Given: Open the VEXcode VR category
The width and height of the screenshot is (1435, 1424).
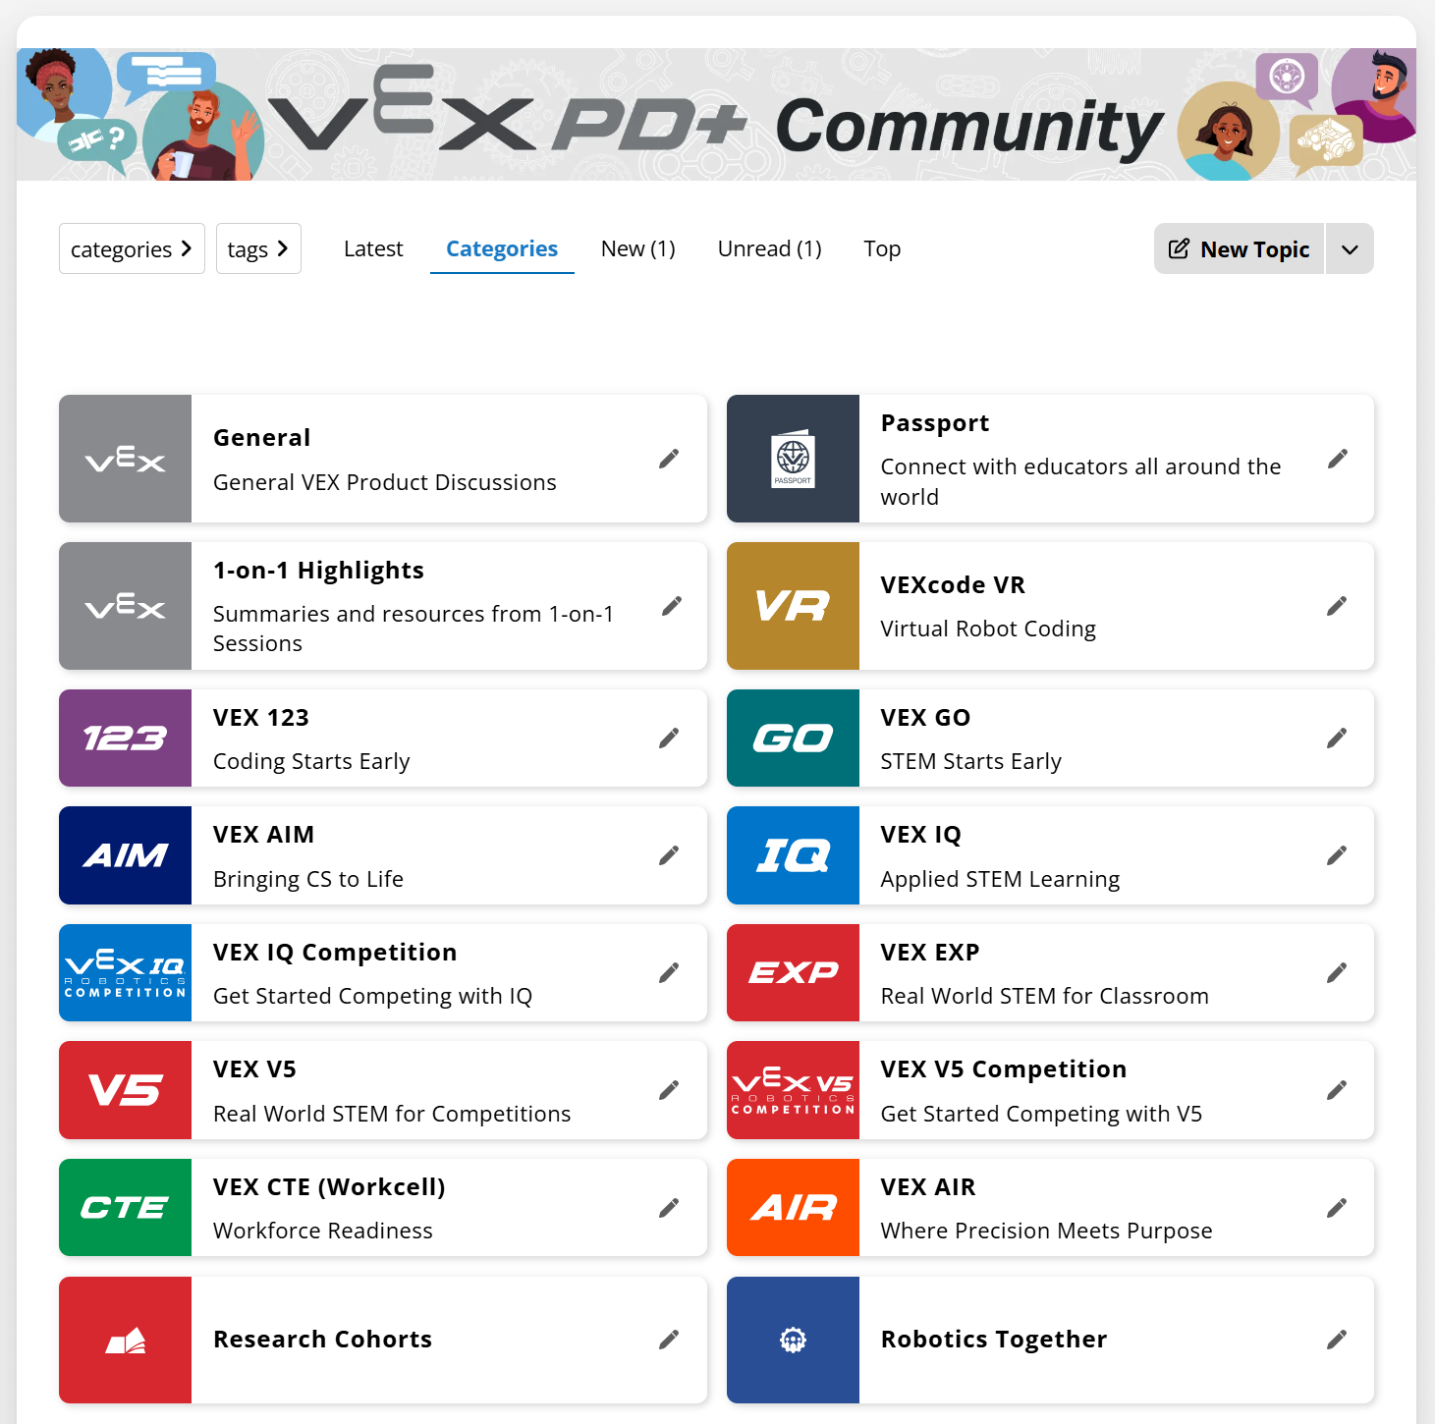Looking at the screenshot, I should point(953,584).
